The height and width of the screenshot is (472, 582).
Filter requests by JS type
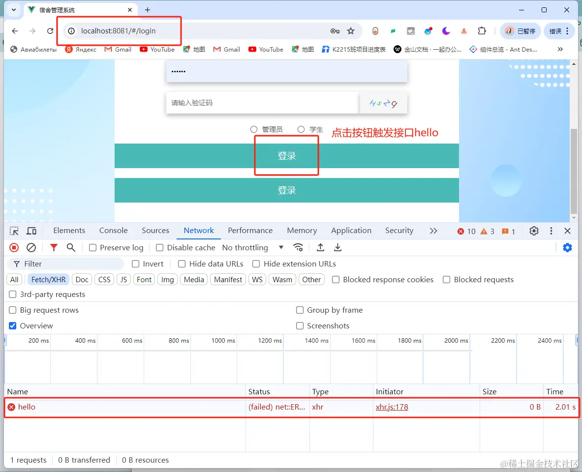123,279
